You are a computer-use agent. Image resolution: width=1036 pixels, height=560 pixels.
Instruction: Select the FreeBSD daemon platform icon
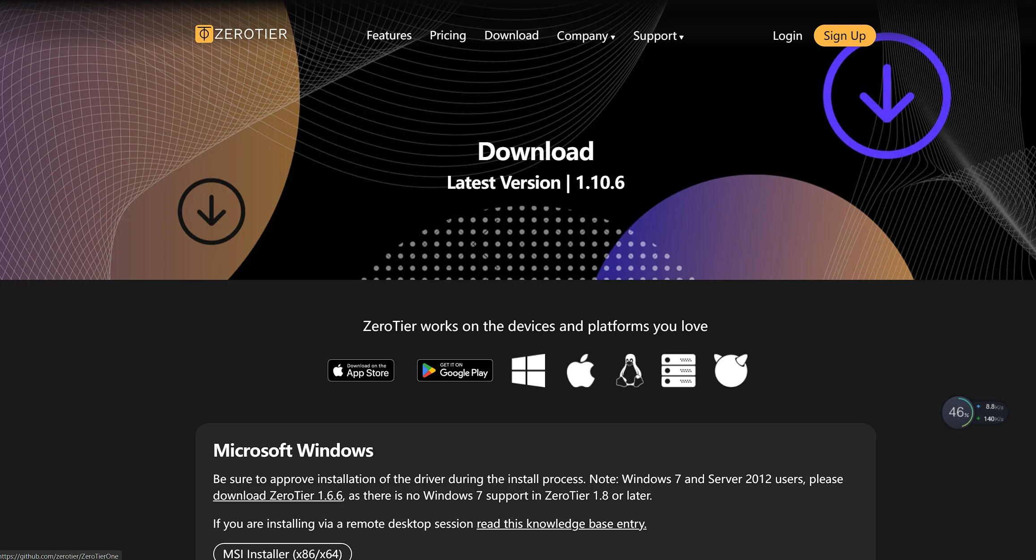click(730, 369)
